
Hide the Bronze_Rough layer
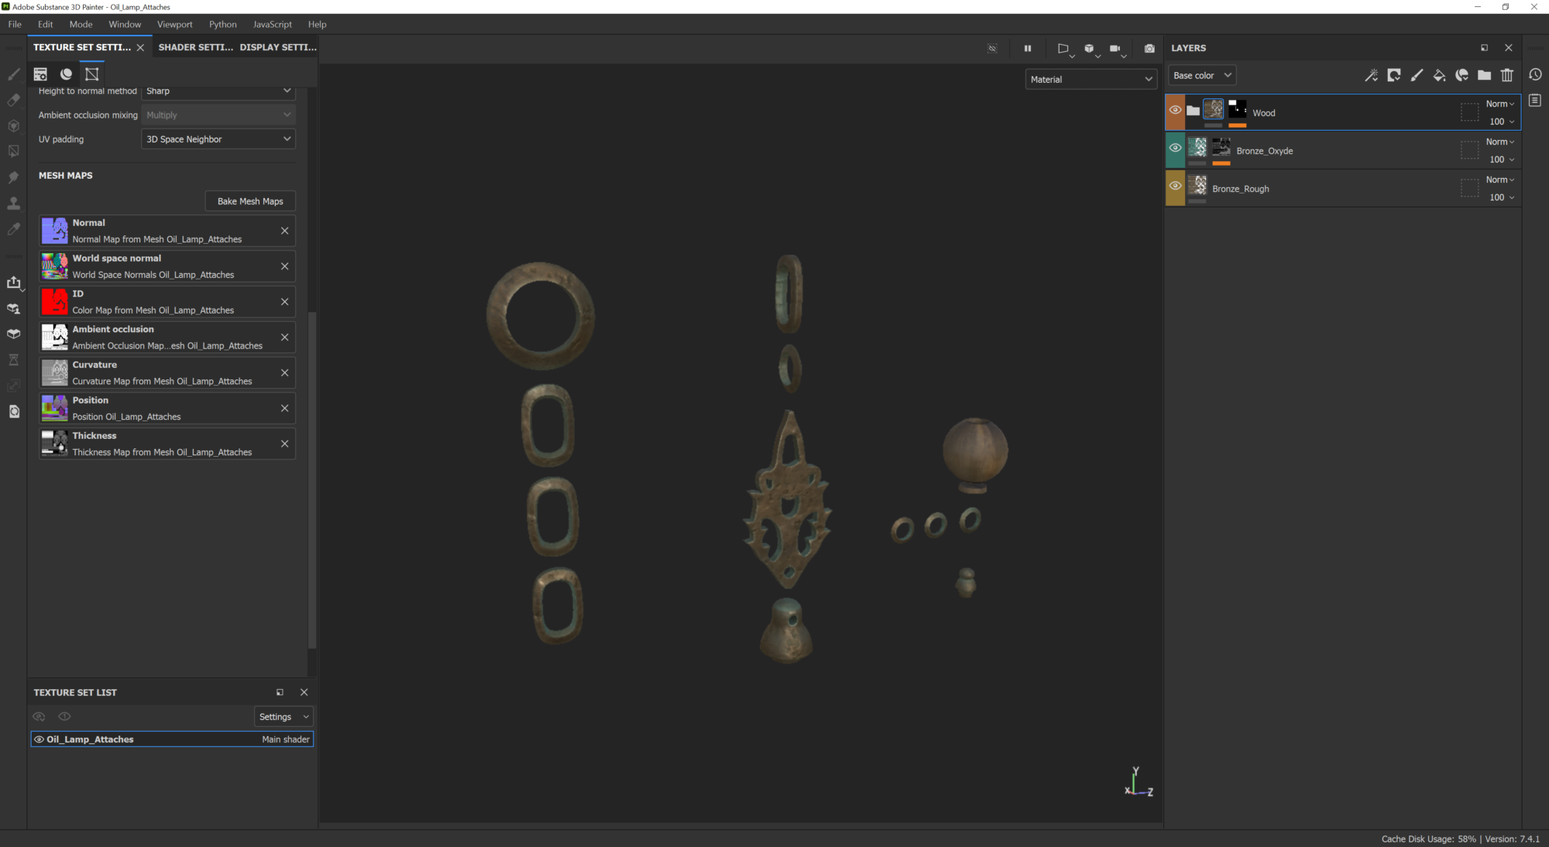tap(1175, 186)
